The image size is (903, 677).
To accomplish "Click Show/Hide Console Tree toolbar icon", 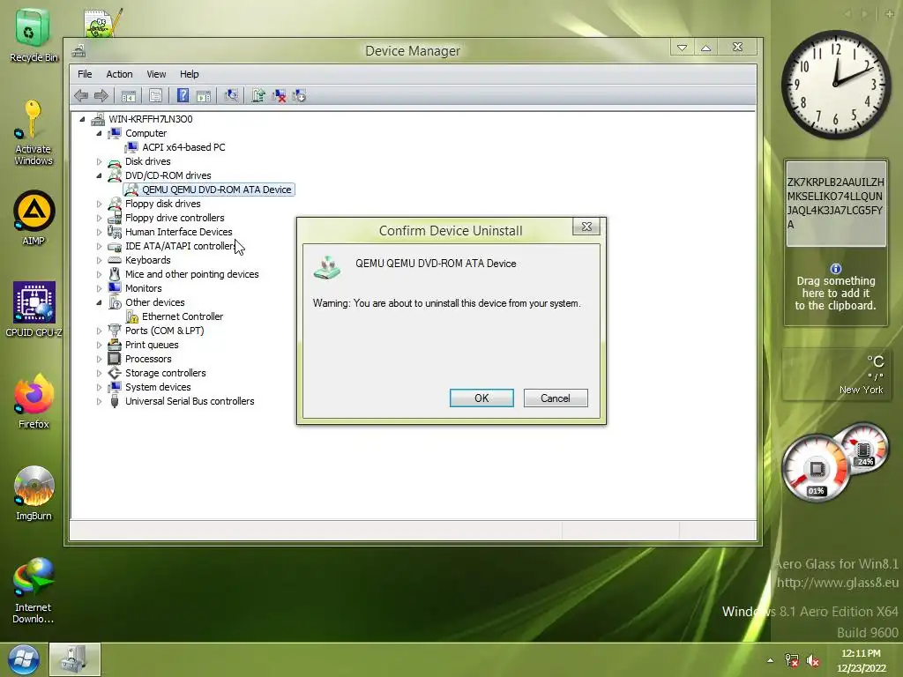I will 129,95.
